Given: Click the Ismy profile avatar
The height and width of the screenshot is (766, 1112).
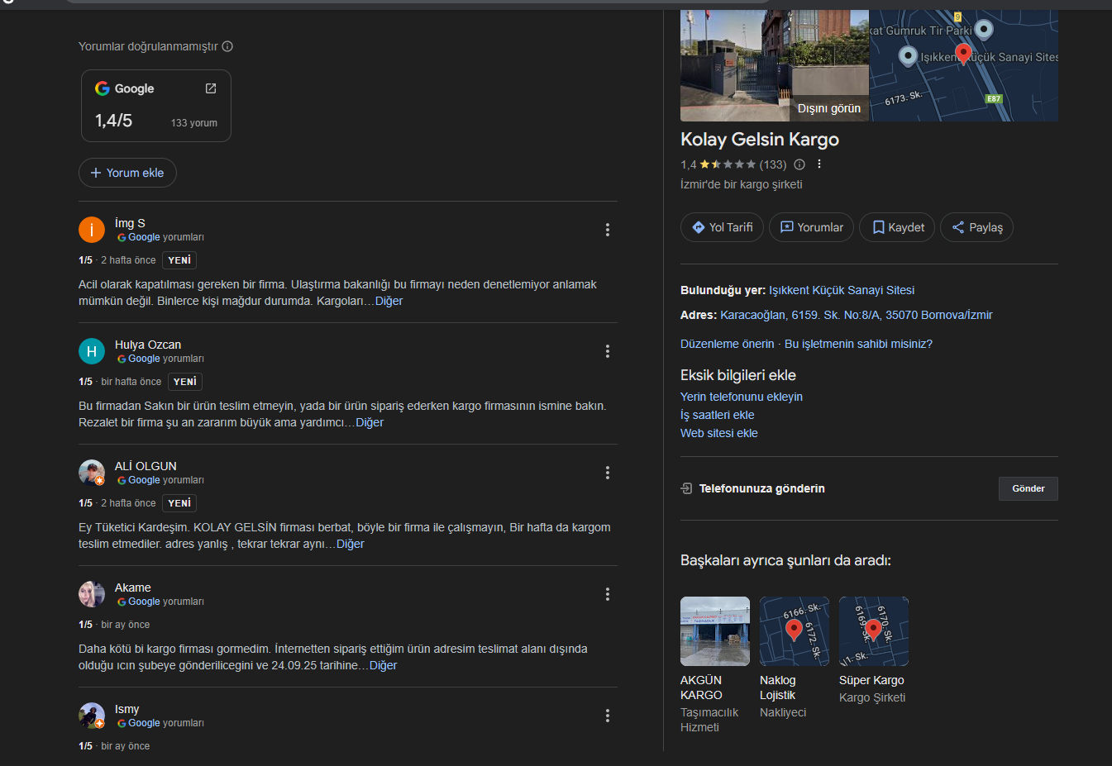Looking at the screenshot, I should (92, 716).
